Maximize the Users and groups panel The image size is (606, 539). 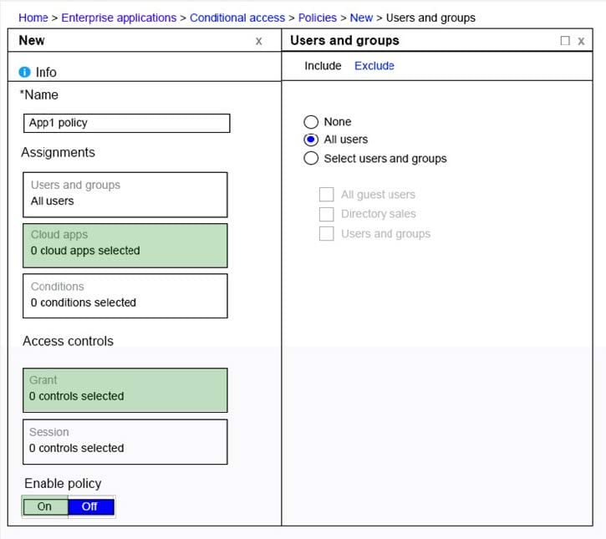click(565, 41)
